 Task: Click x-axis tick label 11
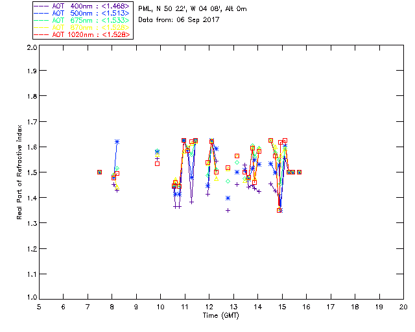pos(185,307)
